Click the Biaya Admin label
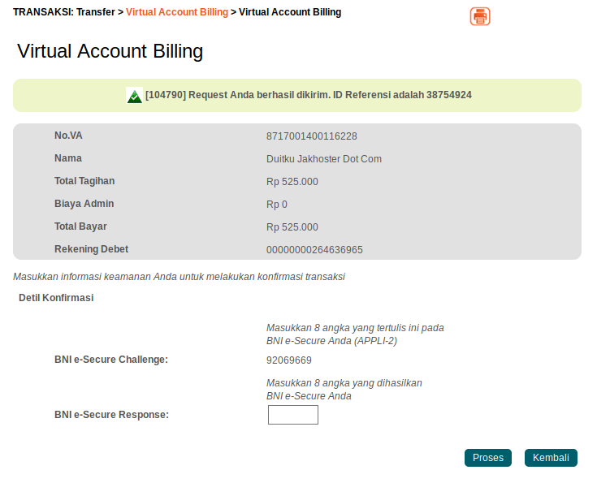 [x=84, y=204]
